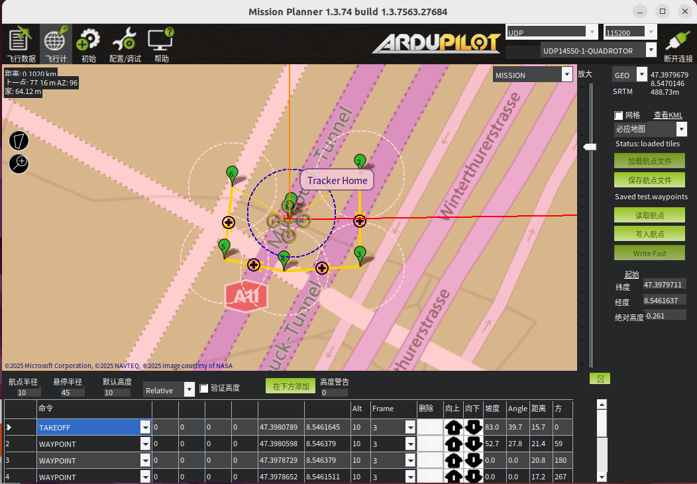Viewport: 697px width, 484px height.
Task: Open the 配置/调试 config tuning view
Action: (x=125, y=44)
